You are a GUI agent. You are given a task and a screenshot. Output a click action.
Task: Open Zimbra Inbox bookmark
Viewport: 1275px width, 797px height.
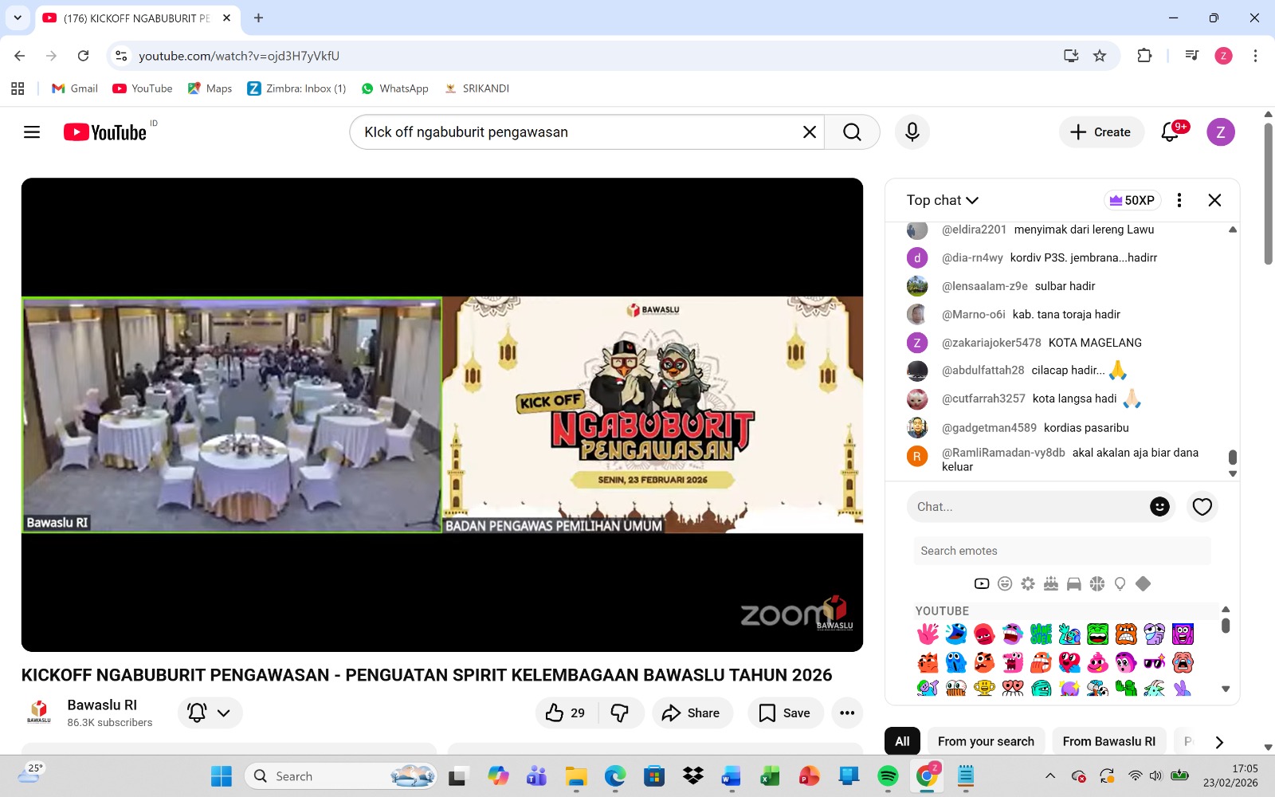coord(296,88)
